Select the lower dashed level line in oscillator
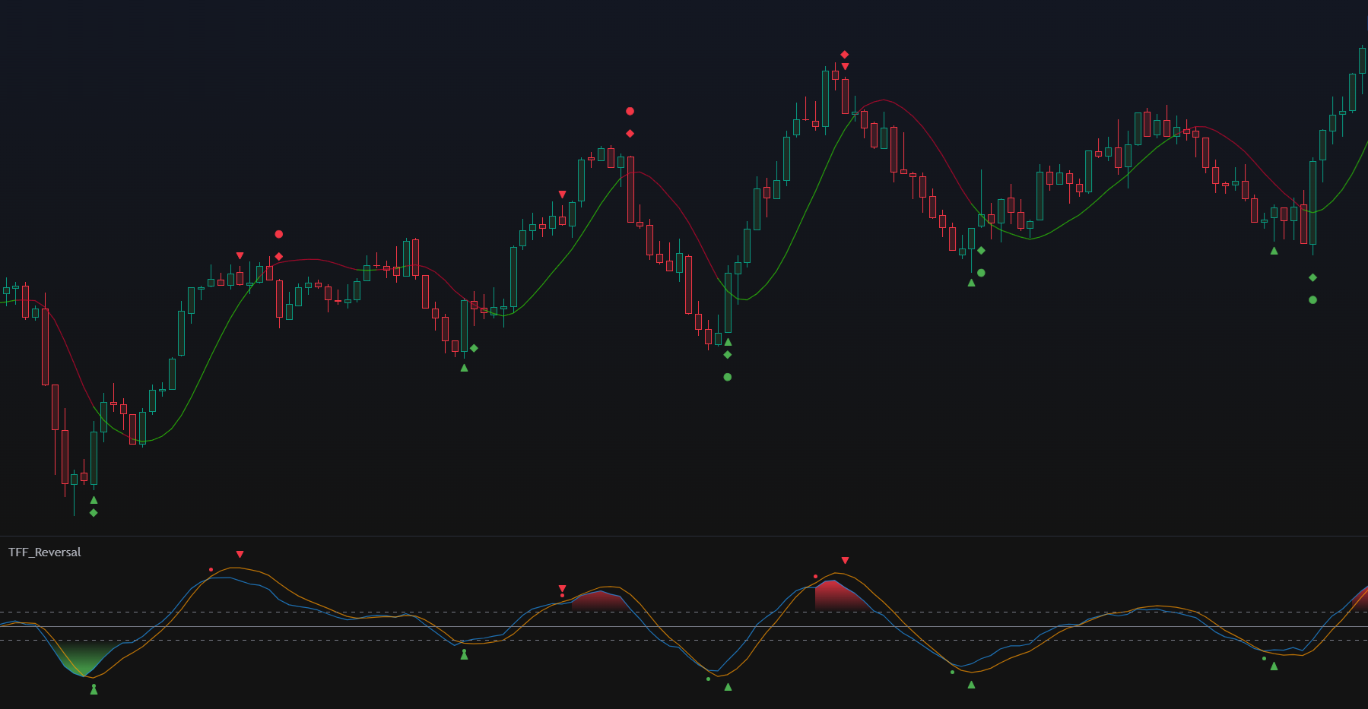 pyautogui.click(x=684, y=641)
